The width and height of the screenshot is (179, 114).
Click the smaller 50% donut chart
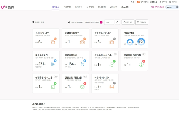[x=130, y=42]
